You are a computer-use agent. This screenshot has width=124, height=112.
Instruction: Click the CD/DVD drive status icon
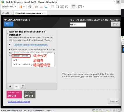(97, 111)
